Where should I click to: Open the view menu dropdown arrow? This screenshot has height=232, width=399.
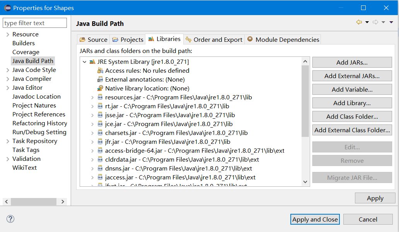pos(391,22)
